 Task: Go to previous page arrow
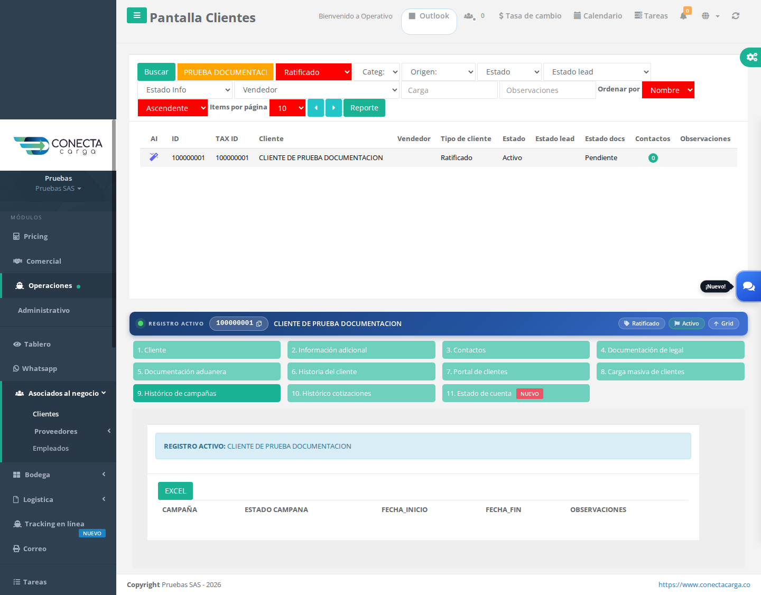(x=315, y=108)
